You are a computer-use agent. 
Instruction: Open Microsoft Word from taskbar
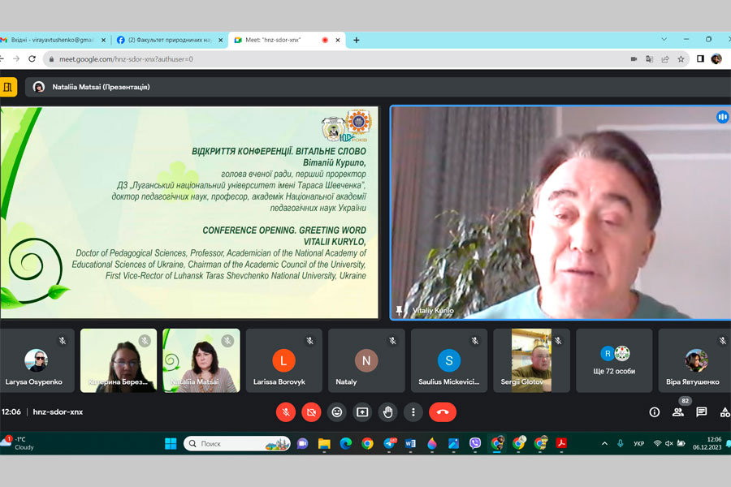click(410, 444)
